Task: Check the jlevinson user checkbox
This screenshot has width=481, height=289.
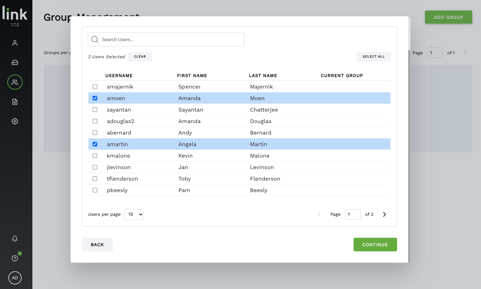Action: click(x=95, y=167)
